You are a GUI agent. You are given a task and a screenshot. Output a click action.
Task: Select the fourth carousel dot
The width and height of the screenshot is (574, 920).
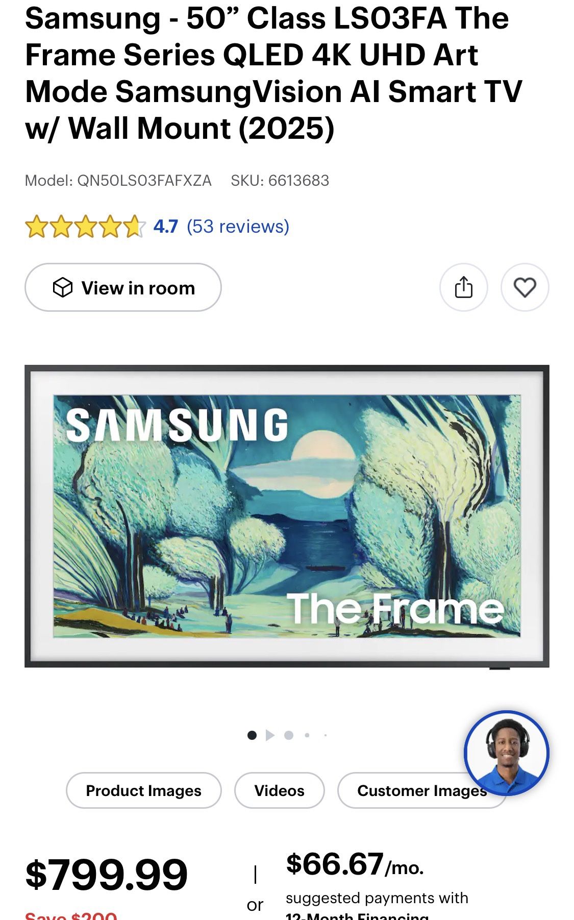[x=307, y=735]
